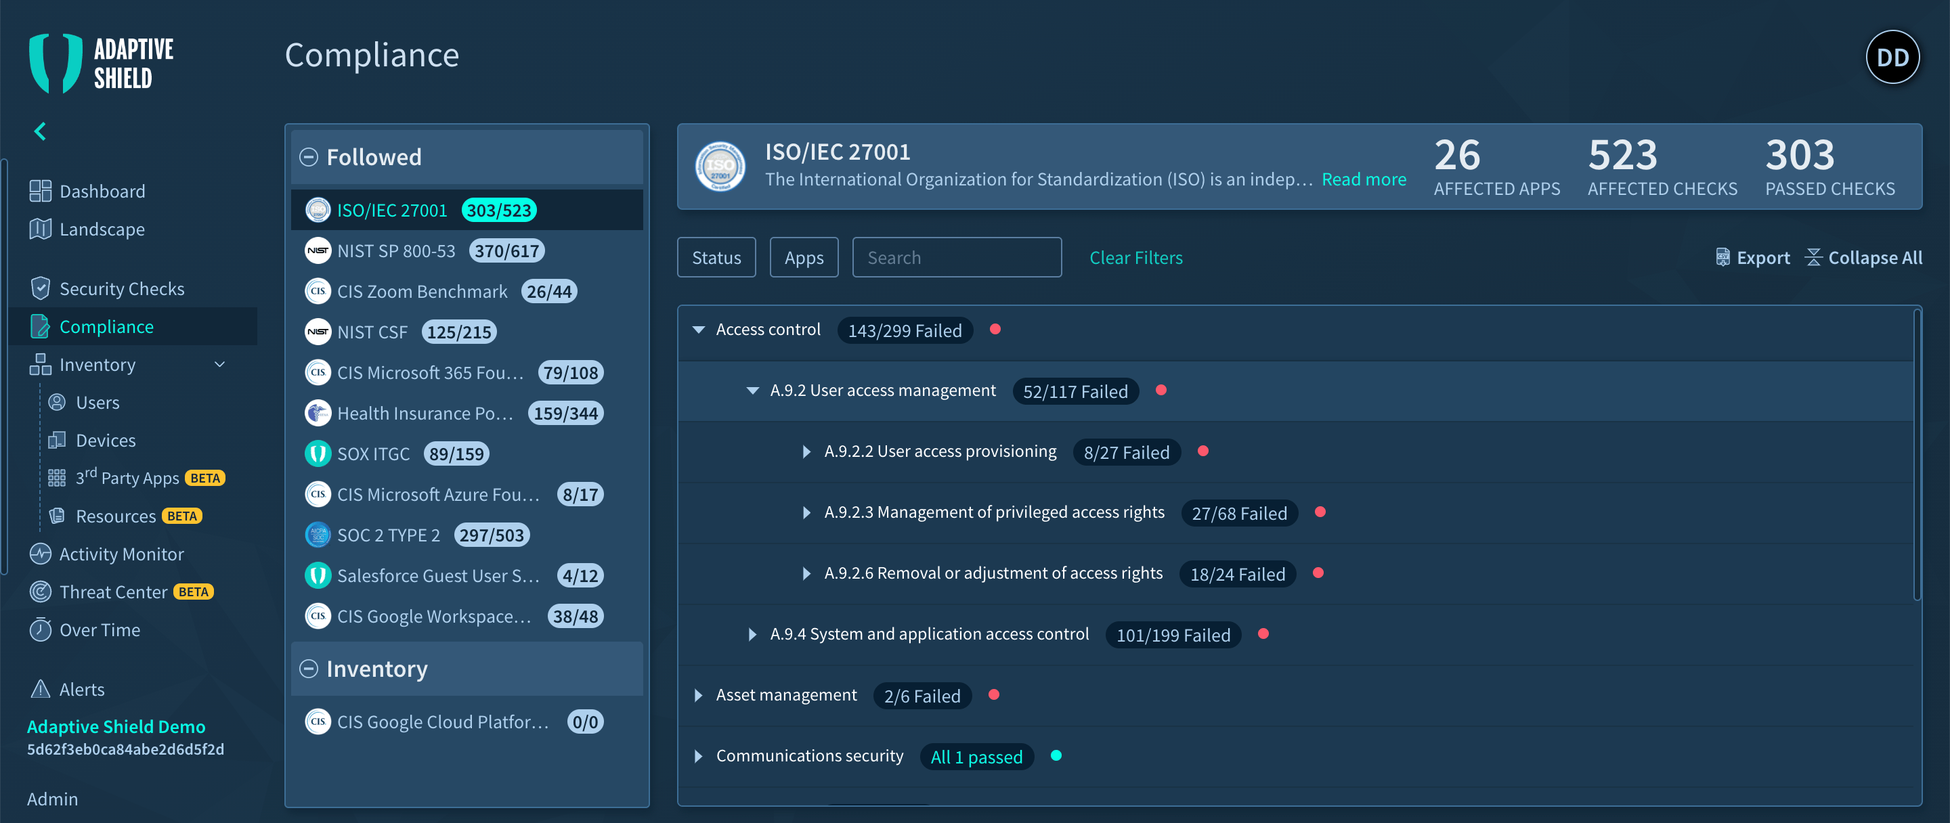Click the Landscape map icon
Screen dimensions: 1950x823
coord(40,229)
